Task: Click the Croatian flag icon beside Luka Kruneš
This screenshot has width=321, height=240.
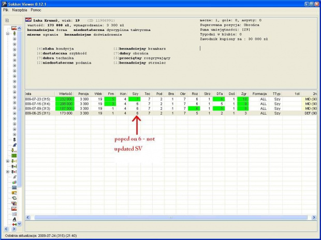Action: pos(29,20)
